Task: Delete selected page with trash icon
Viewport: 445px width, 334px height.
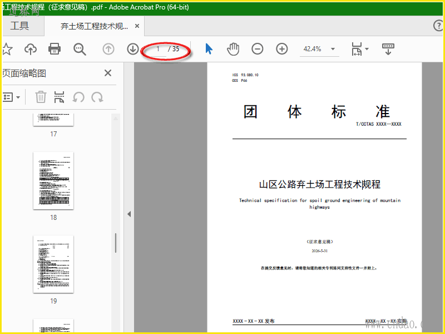Action: click(x=41, y=97)
